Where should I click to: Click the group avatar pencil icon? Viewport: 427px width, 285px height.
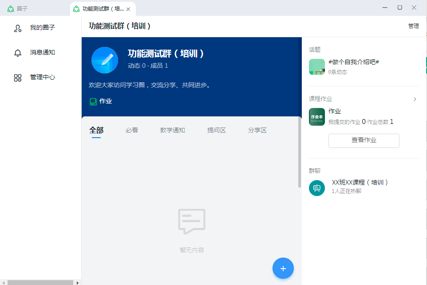[x=105, y=60]
